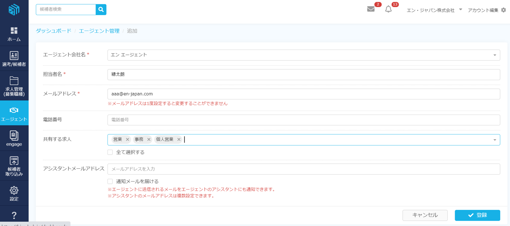Remove the 営業 tag
510x226 pixels.
coord(128,140)
